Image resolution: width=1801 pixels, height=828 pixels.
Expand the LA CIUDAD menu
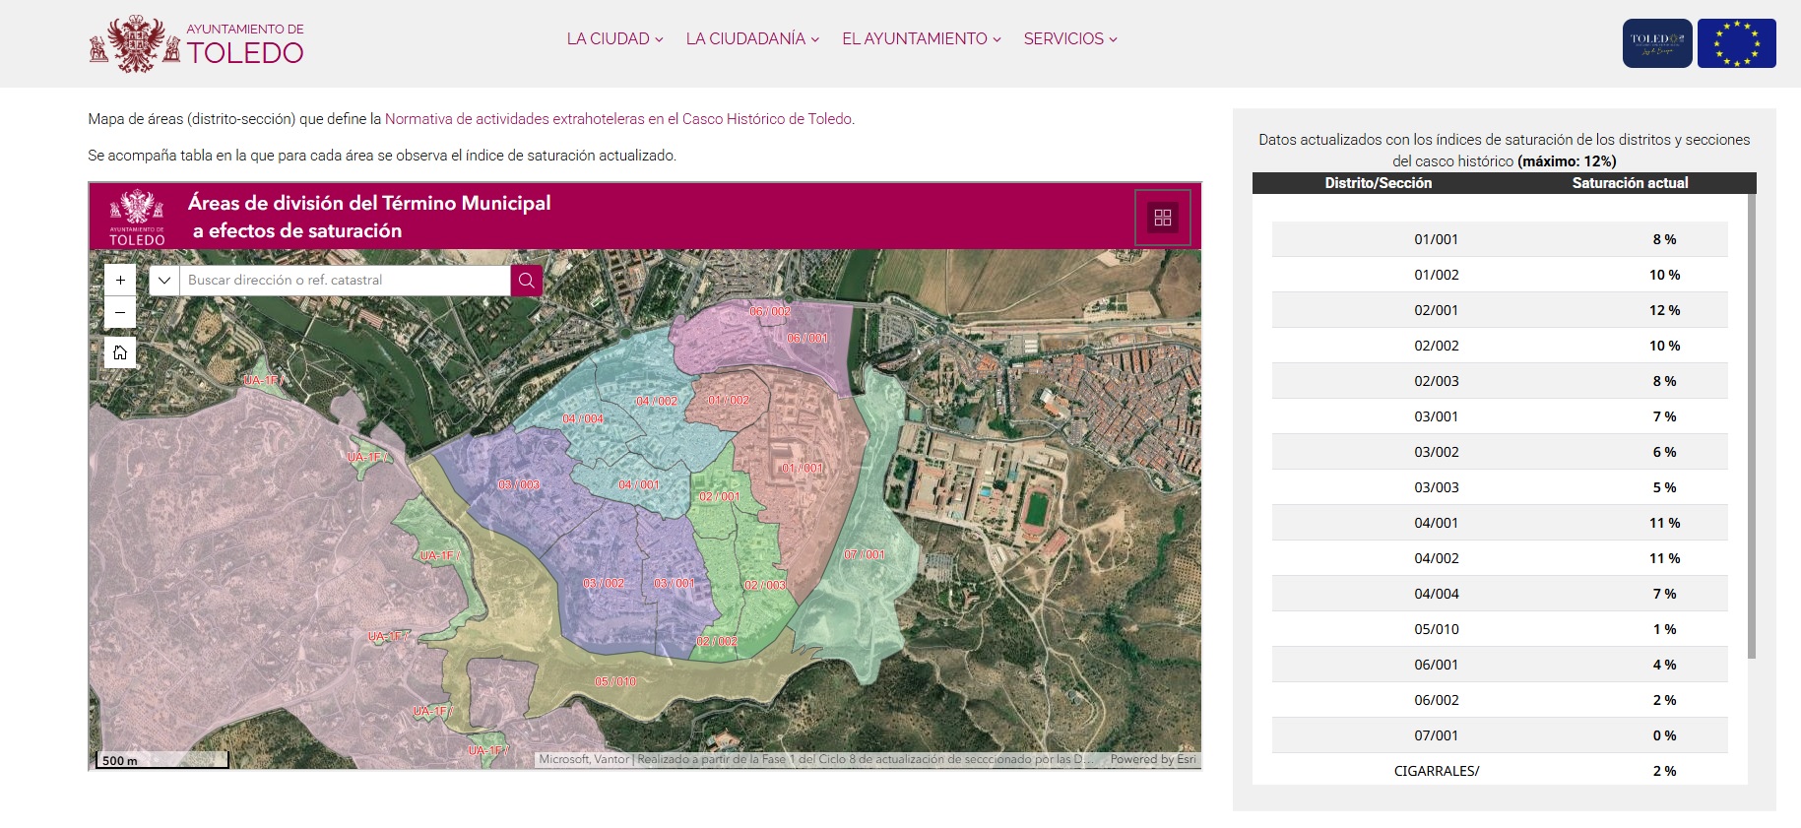click(614, 39)
